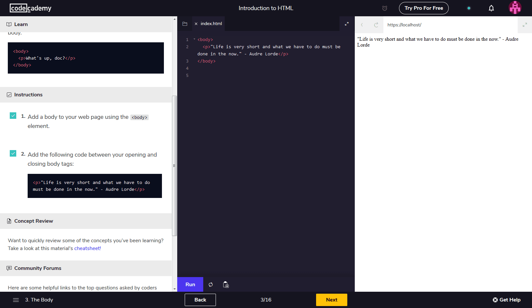Open the lesson menu hamburger icon
This screenshot has height=308, width=532.
pyautogui.click(x=16, y=300)
